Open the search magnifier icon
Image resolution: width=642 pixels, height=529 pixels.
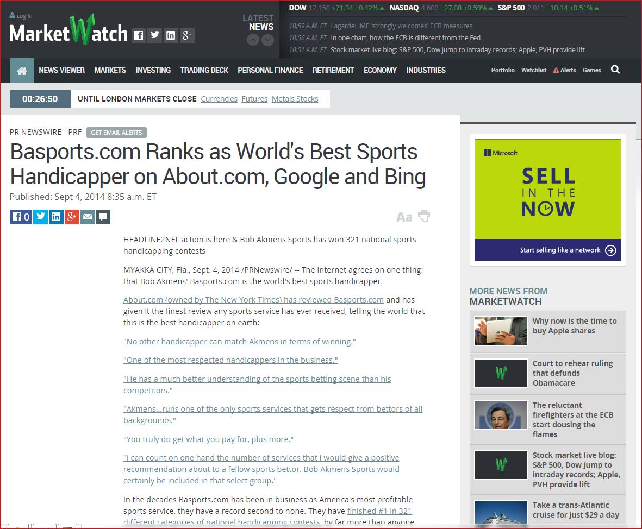point(615,70)
